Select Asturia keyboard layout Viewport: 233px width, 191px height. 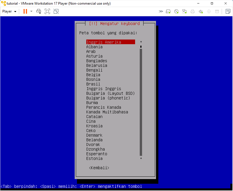coord(94,56)
